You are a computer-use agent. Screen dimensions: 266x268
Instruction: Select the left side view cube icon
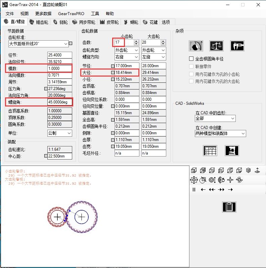221,170
